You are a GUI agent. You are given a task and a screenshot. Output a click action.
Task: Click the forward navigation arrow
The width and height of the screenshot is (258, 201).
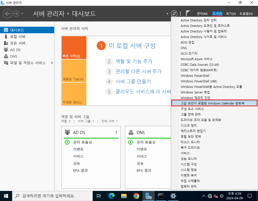(x=16, y=14)
